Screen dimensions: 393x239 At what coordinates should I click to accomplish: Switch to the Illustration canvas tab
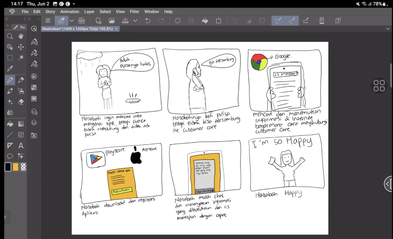(77, 29)
